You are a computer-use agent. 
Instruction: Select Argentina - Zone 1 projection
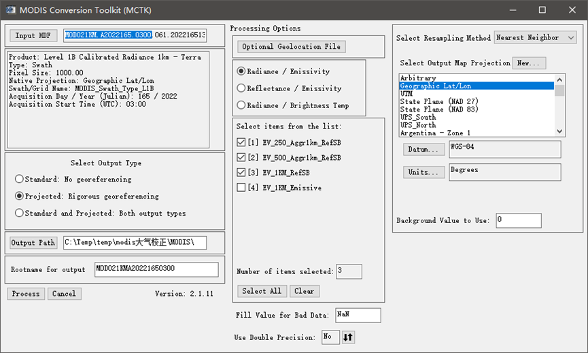tap(477, 133)
